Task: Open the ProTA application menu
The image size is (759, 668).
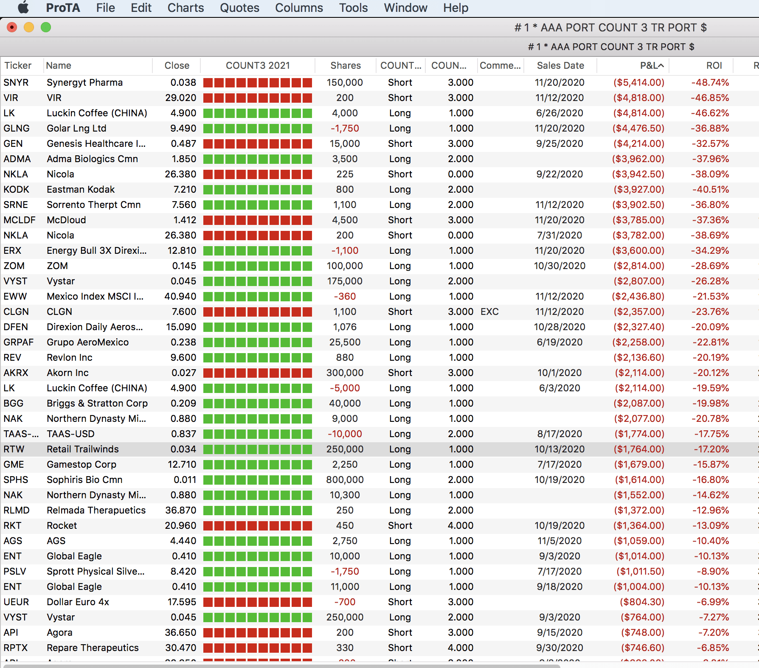Action: click(x=63, y=8)
